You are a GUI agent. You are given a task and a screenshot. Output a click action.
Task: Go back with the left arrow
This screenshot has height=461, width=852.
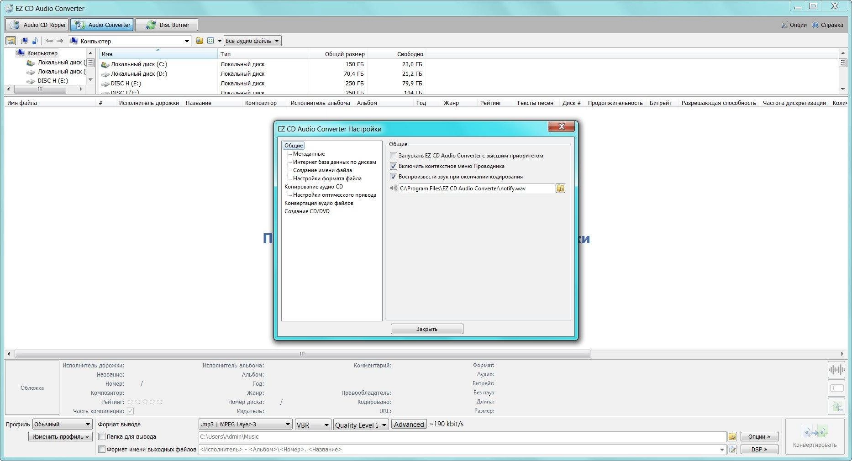coord(49,41)
